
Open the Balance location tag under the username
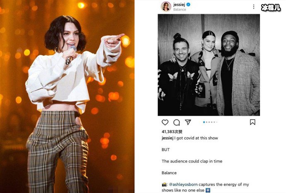click(179, 10)
